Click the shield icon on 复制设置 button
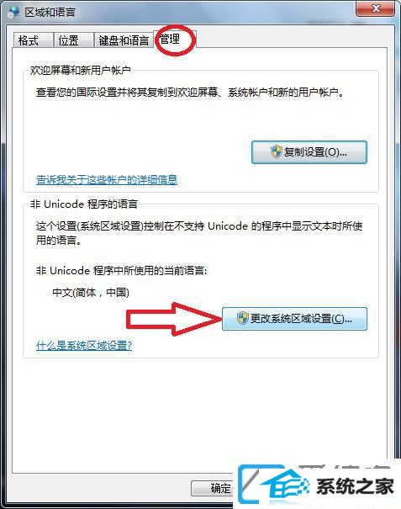This screenshot has width=401, height=509. click(x=277, y=151)
